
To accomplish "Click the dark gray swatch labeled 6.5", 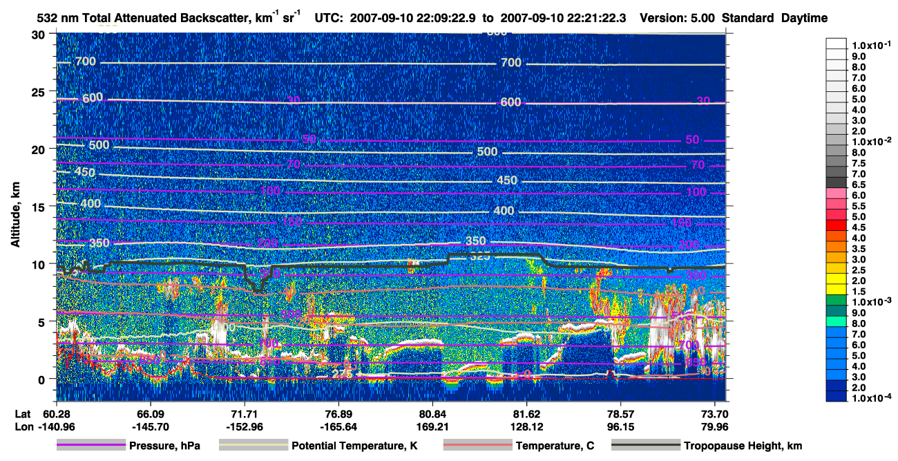I will (836, 182).
